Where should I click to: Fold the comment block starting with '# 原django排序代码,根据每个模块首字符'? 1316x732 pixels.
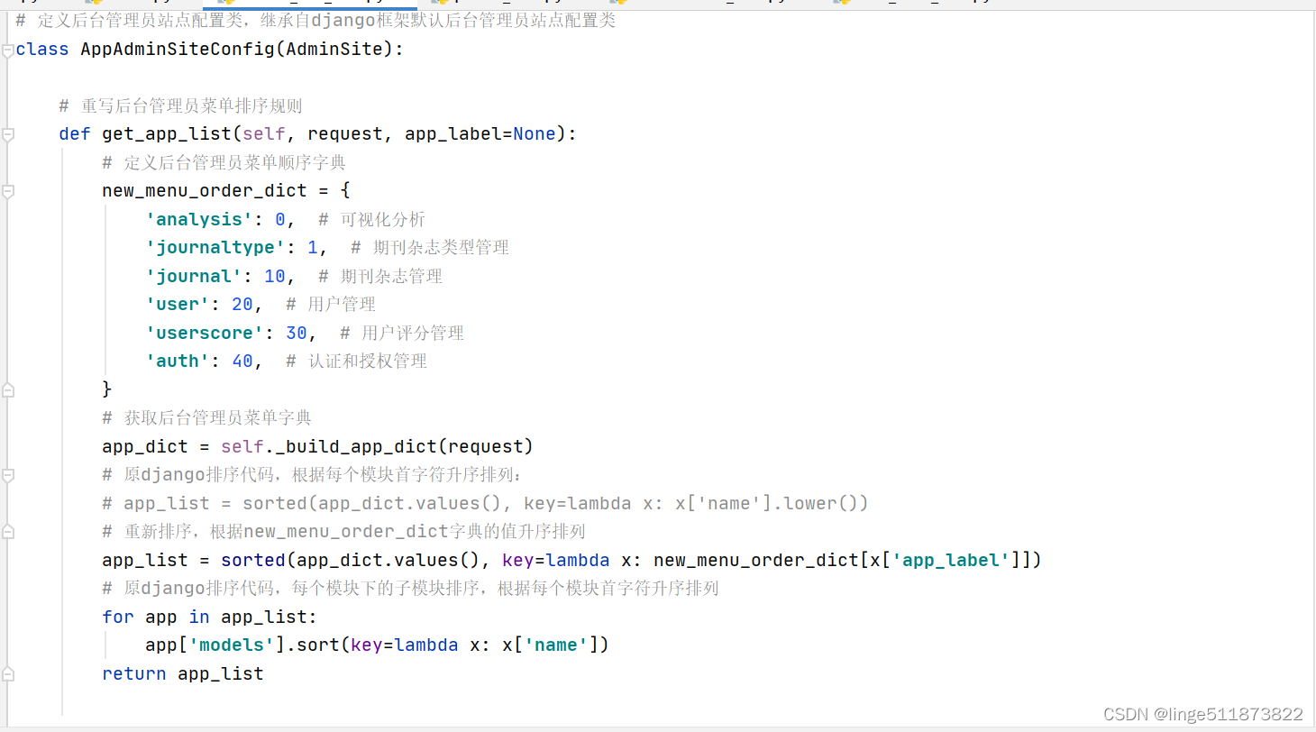click(x=8, y=475)
